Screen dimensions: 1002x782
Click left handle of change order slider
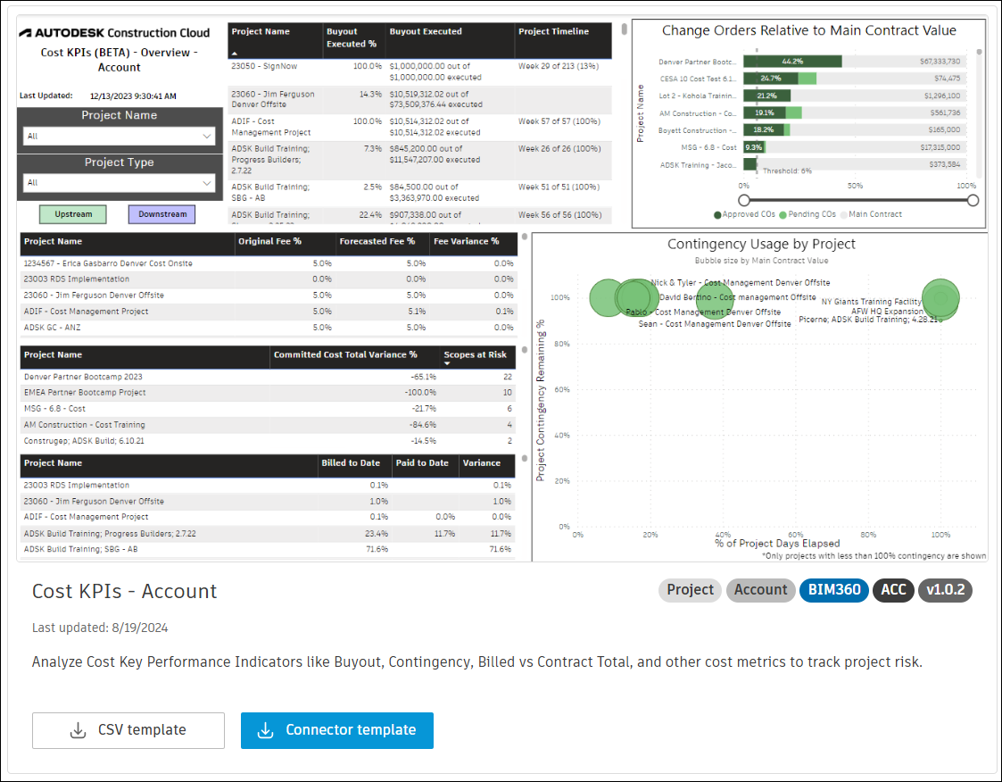click(x=744, y=200)
